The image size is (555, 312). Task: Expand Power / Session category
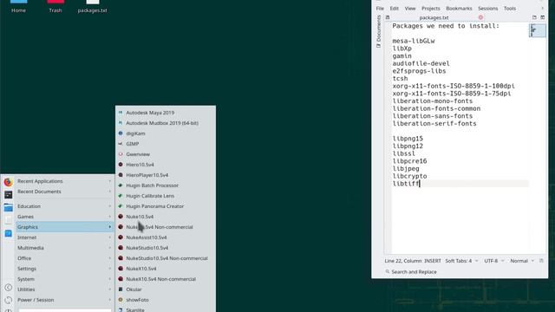click(x=64, y=300)
